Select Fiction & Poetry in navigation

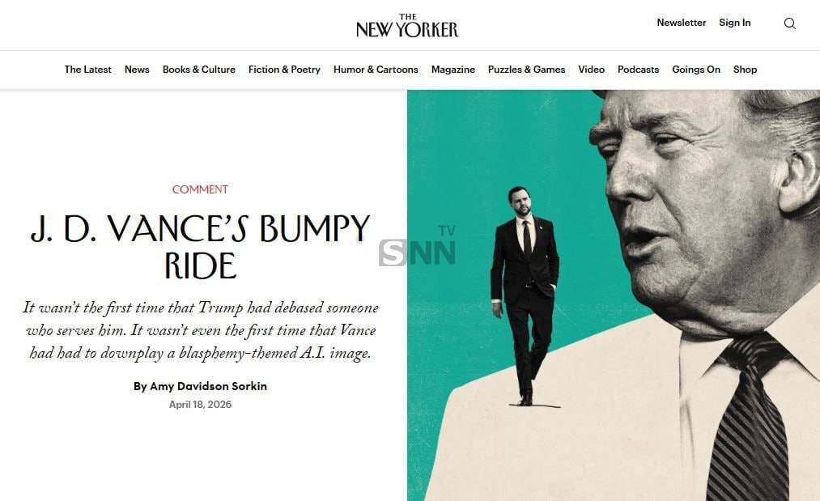coord(284,70)
